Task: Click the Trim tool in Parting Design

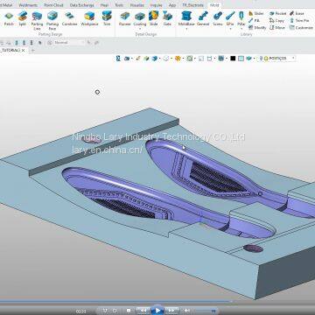Action: [x=107, y=18]
